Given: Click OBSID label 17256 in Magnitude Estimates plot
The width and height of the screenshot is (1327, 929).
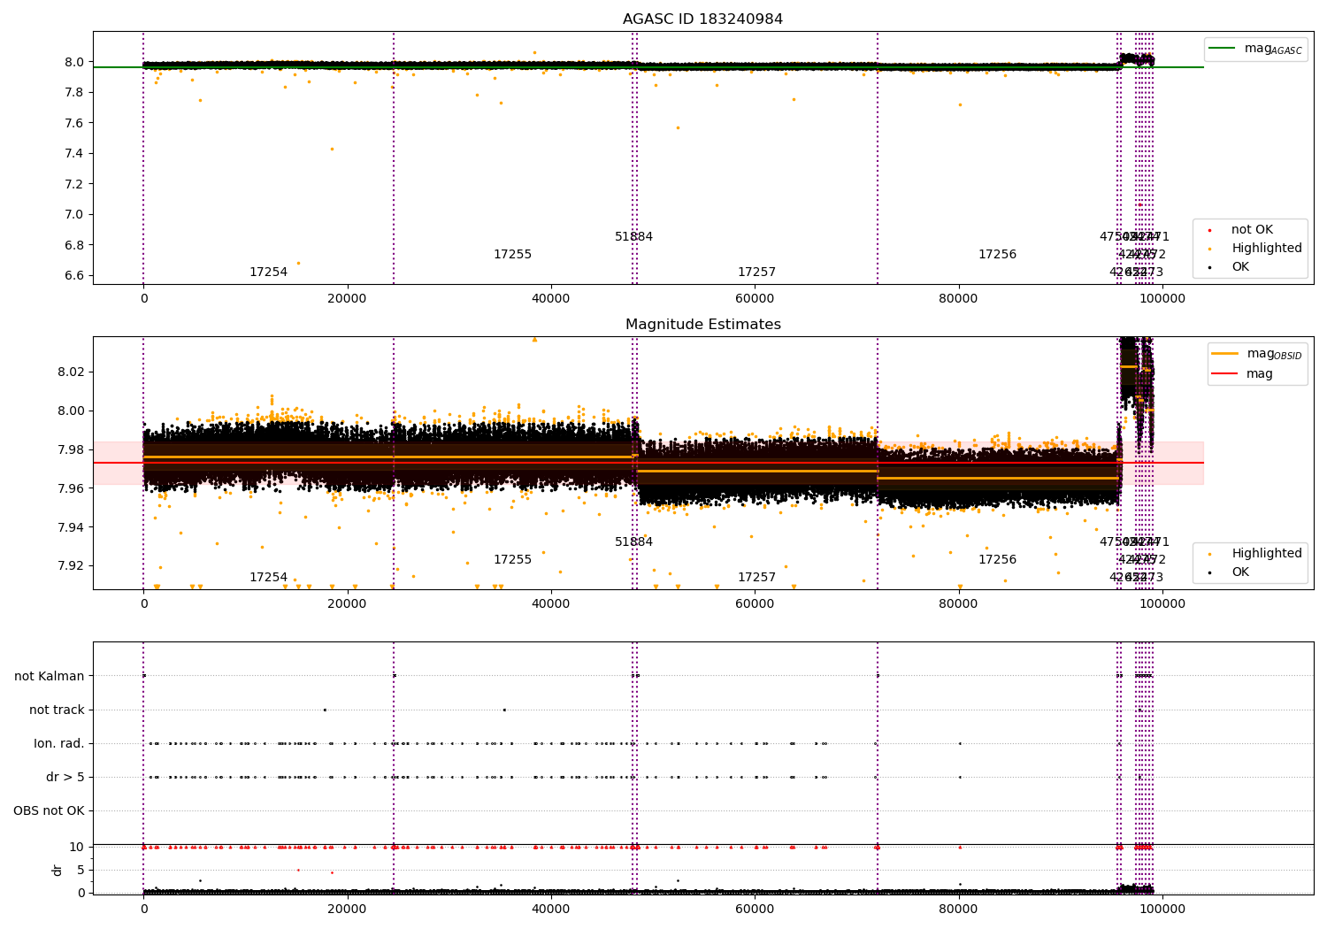Looking at the screenshot, I should point(997,560).
